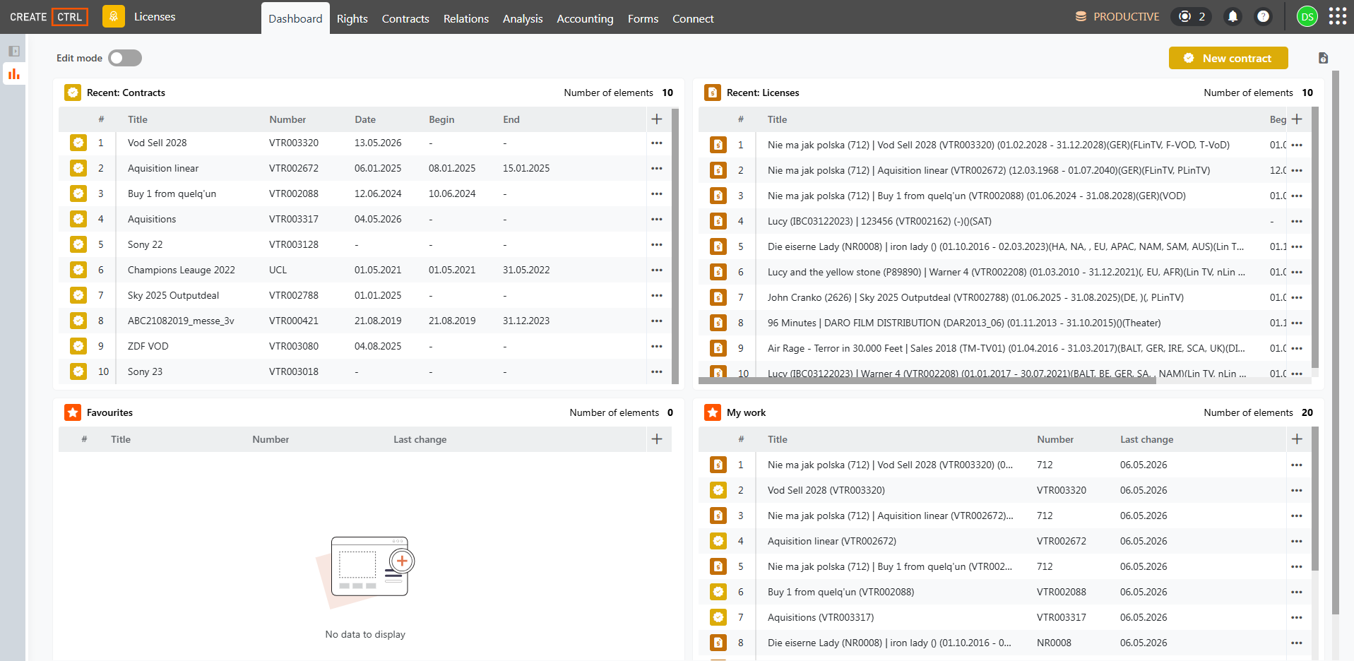Open the DS user avatar menu
The width and height of the screenshot is (1354, 661).
[x=1307, y=16]
